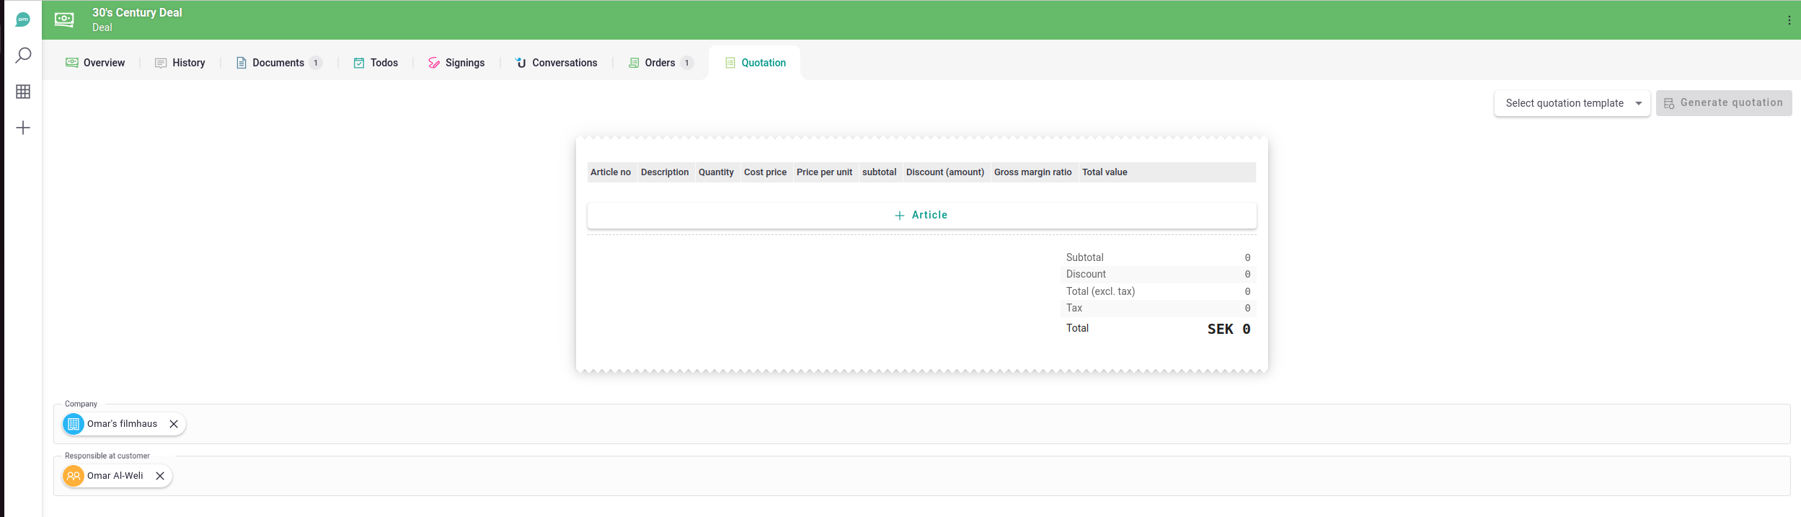This screenshot has height=517, width=1801.
Task: Open the History tab
Action: point(180,63)
